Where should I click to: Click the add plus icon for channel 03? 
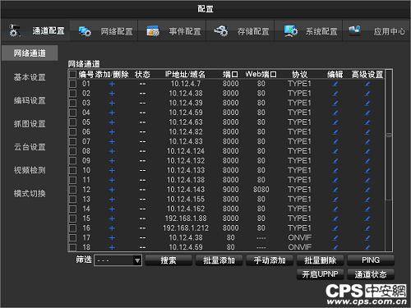point(112,103)
